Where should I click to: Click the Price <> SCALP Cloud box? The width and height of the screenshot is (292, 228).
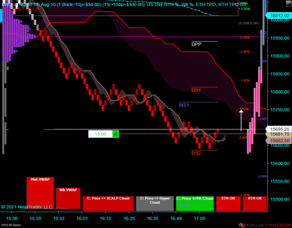[x=108, y=203]
